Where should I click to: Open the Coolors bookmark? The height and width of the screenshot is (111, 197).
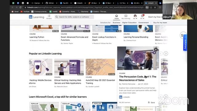tap(98, 11)
